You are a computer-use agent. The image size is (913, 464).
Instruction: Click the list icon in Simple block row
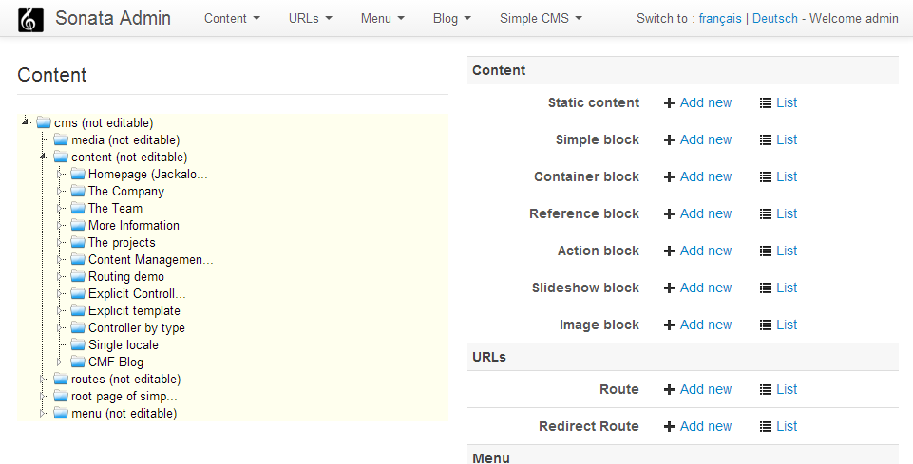766,139
